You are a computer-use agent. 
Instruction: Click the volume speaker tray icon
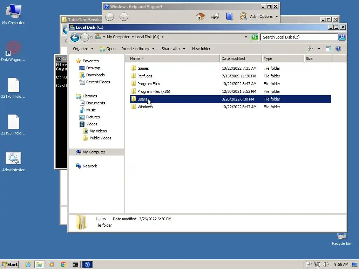coord(325,265)
